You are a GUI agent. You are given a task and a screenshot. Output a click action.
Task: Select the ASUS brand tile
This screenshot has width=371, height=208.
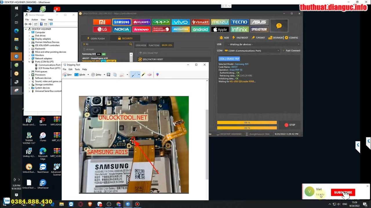259,22
